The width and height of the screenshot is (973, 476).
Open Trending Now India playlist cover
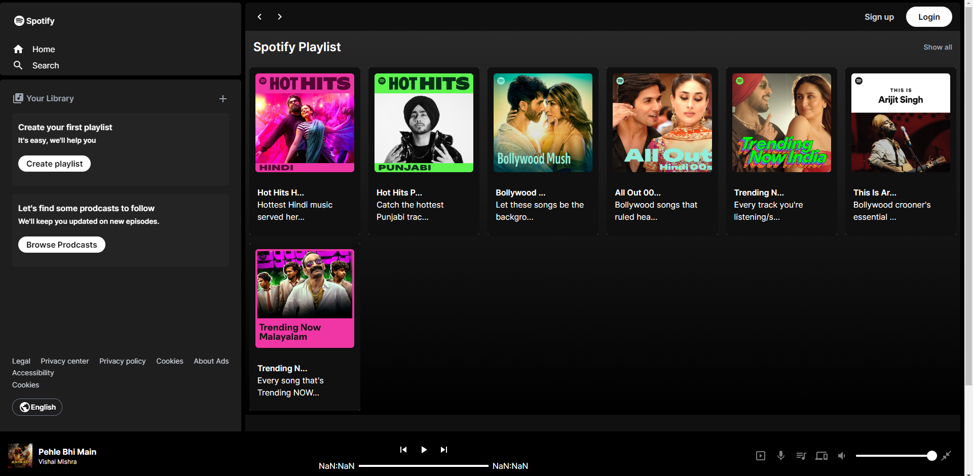[x=781, y=123]
